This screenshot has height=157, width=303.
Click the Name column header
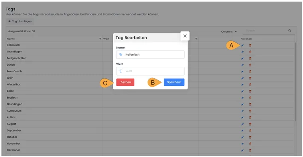11,39
